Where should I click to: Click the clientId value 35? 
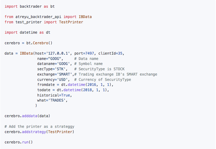point(120,53)
